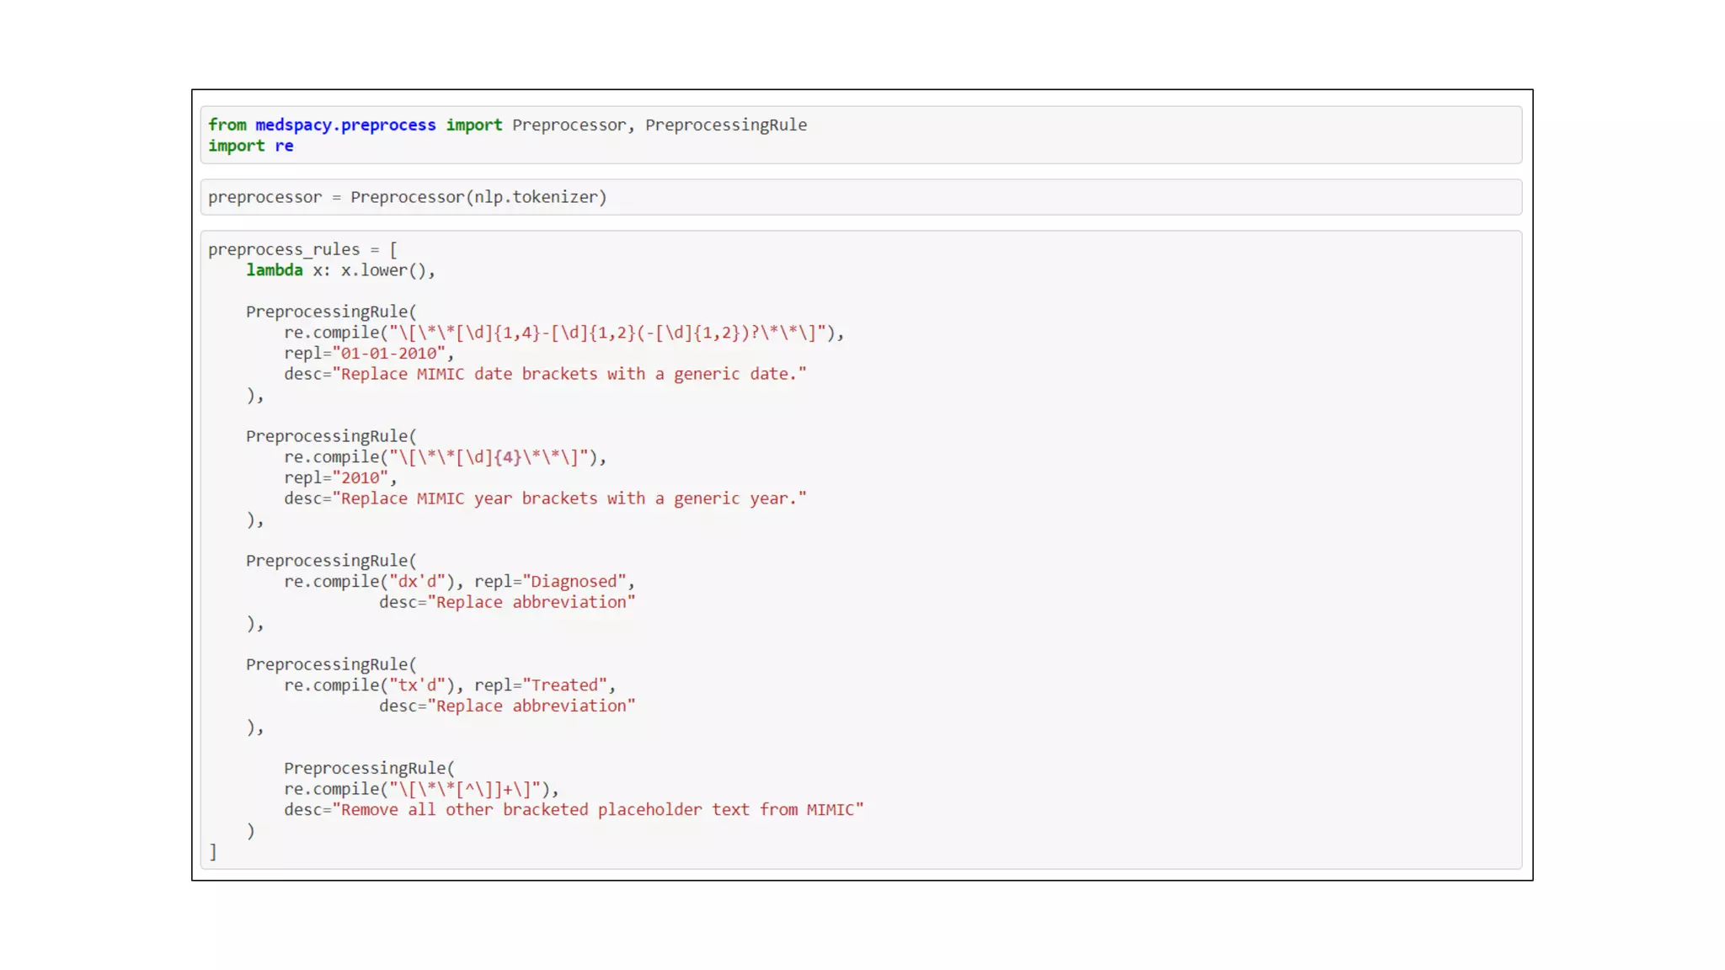This screenshot has width=1725, height=970.
Task: Click PreprocessingRule in the import statement
Action: pos(725,125)
